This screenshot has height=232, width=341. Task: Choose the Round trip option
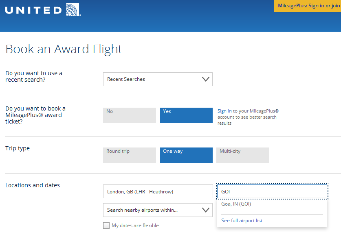click(x=129, y=155)
